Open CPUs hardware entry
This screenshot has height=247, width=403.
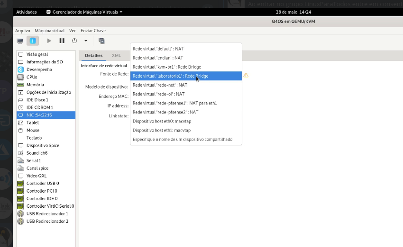coord(46,77)
